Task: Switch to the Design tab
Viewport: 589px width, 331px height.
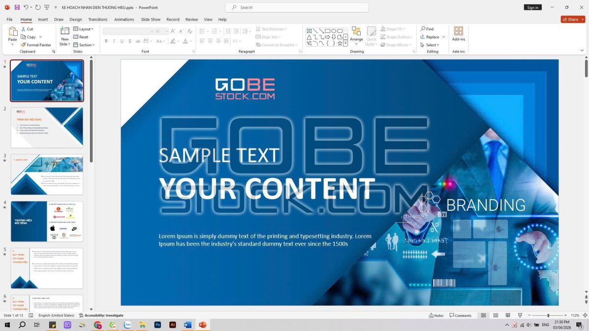Action: pyautogui.click(x=76, y=19)
